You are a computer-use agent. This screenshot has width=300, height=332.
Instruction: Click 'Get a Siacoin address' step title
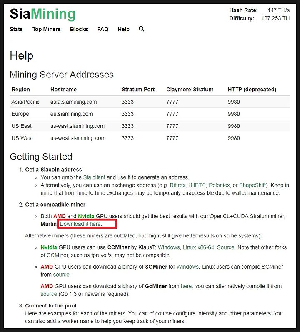pyautogui.click(x=53, y=170)
